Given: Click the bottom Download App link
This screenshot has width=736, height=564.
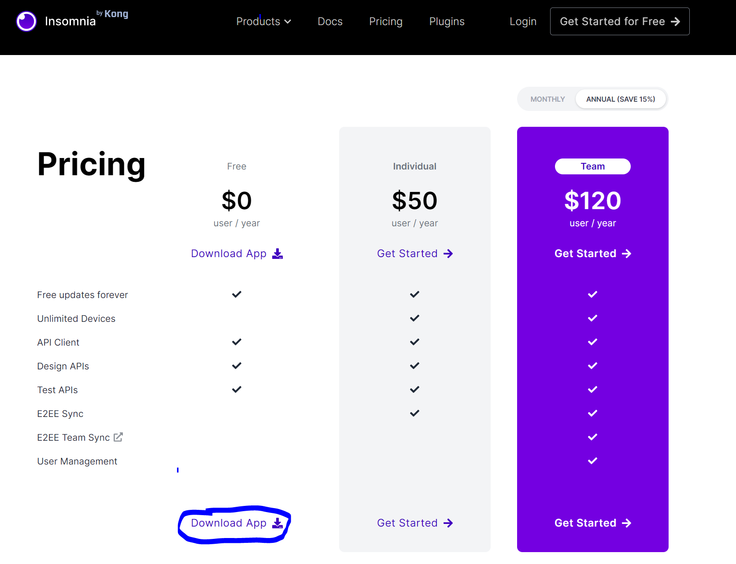Looking at the screenshot, I should point(237,523).
